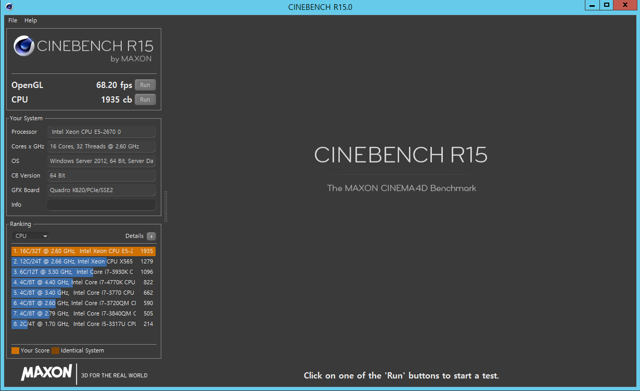Select ranking row 4 Core i7-4770K
The image size is (640, 391).
click(83, 282)
